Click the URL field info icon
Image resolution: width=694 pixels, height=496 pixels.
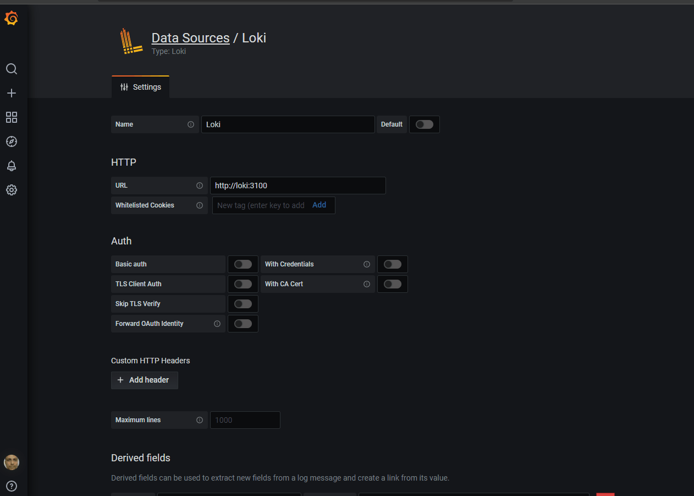(199, 186)
